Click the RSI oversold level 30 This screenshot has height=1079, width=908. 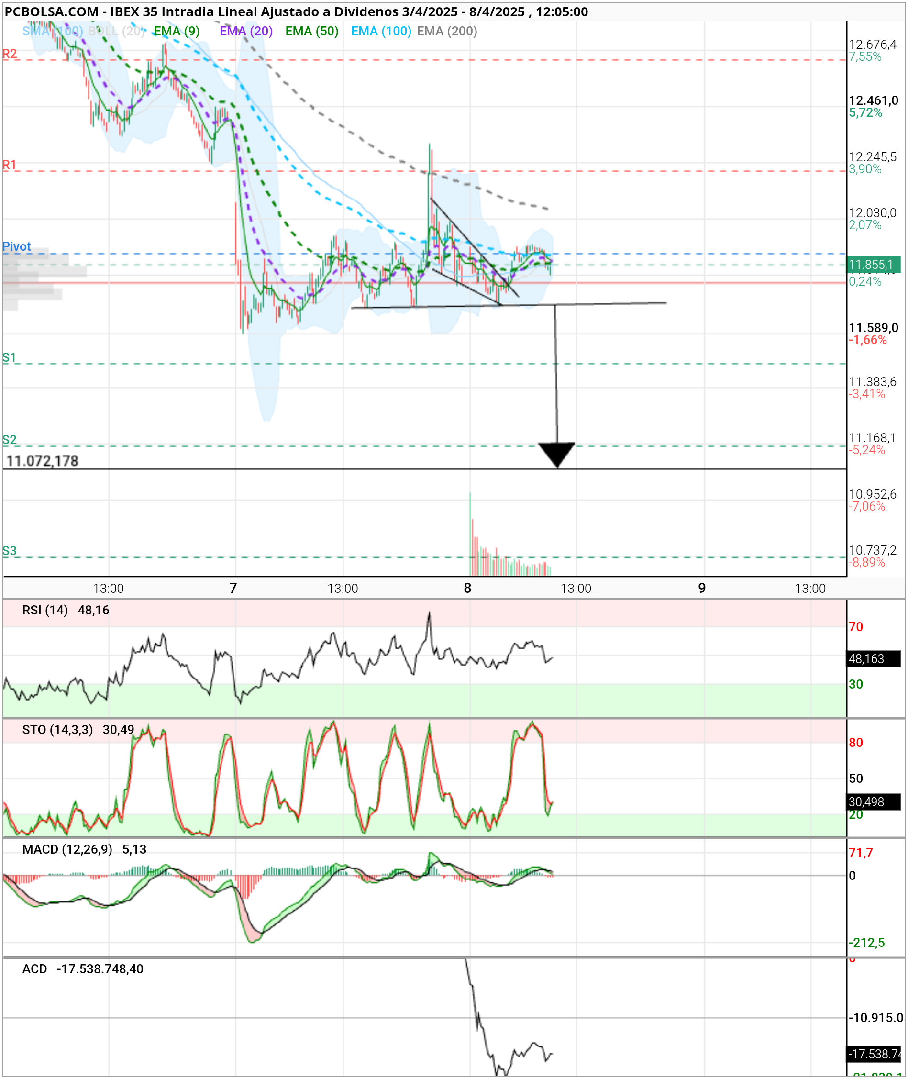coord(856,684)
